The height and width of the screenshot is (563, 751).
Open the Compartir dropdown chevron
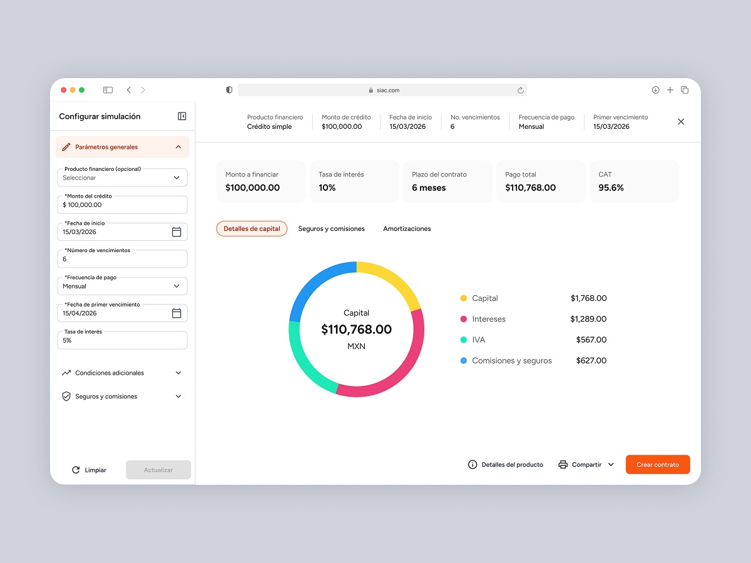pyautogui.click(x=611, y=465)
